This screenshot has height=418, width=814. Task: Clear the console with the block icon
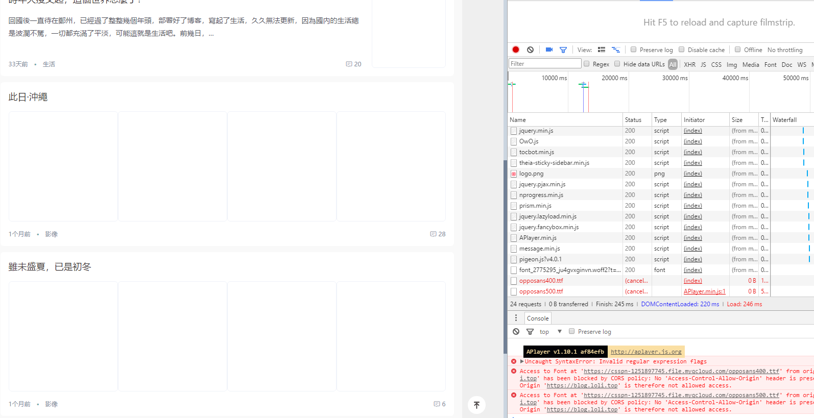tap(516, 332)
